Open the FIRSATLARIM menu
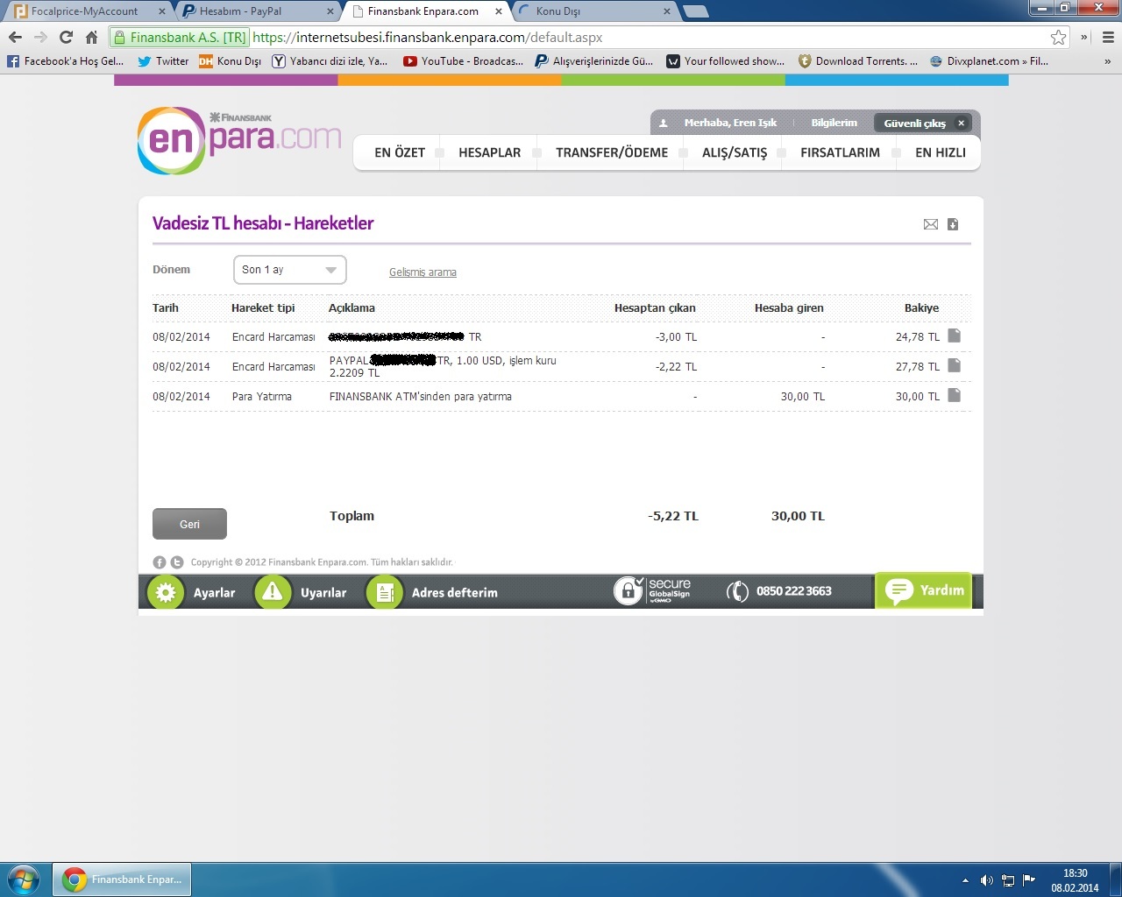The image size is (1122, 897). coord(840,152)
